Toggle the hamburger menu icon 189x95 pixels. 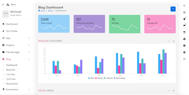[x=3, y=5]
